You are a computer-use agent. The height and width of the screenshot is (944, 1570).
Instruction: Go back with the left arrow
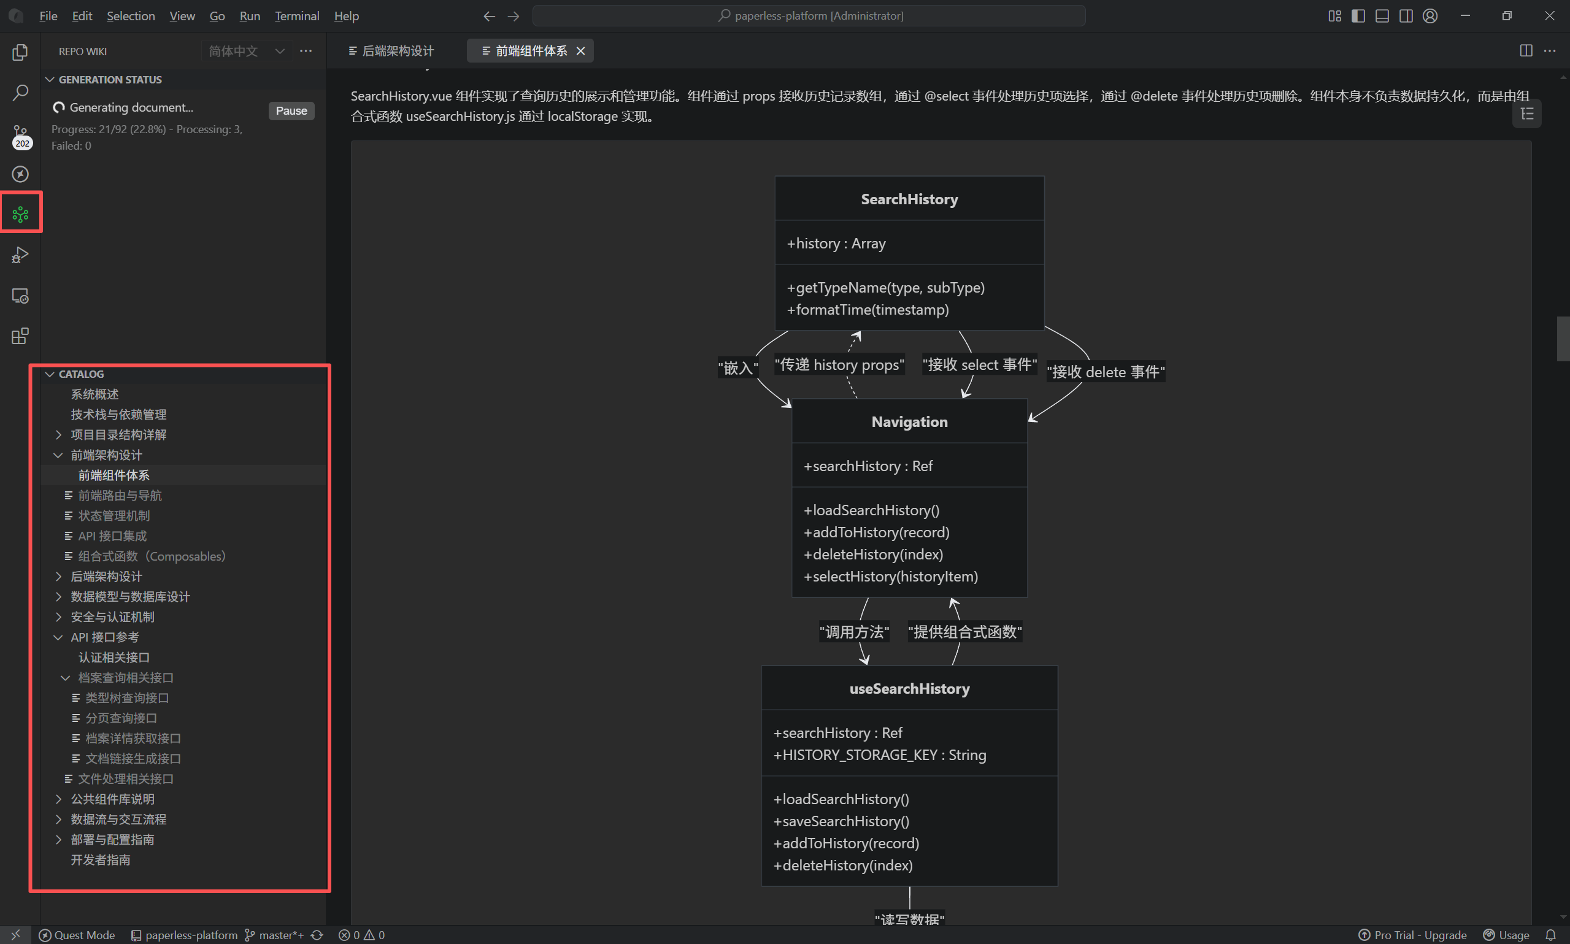click(x=488, y=16)
